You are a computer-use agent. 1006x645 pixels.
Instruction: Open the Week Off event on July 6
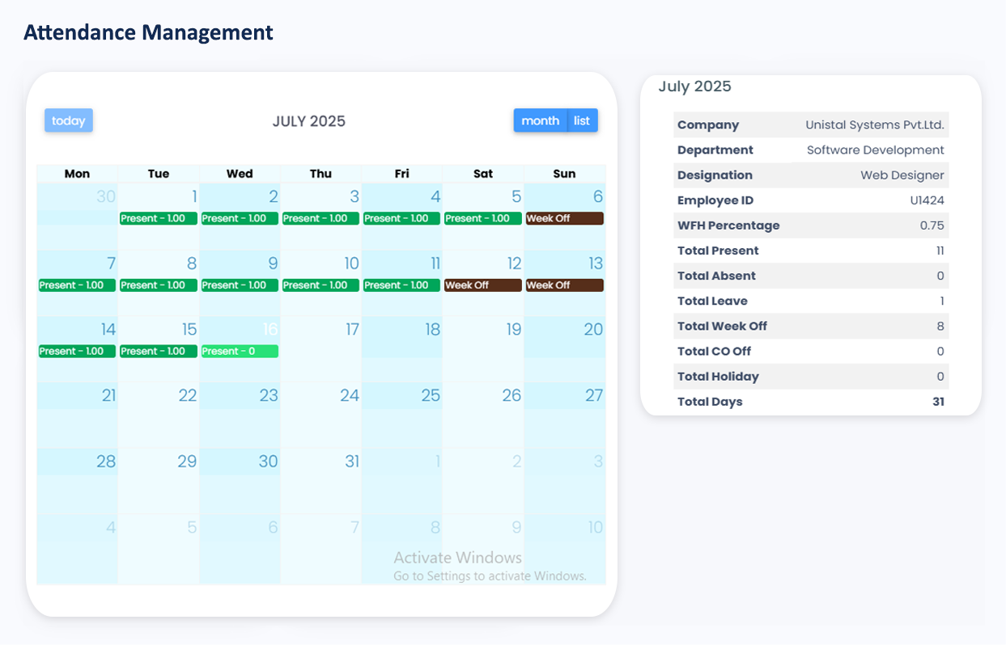[x=564, y=218]
